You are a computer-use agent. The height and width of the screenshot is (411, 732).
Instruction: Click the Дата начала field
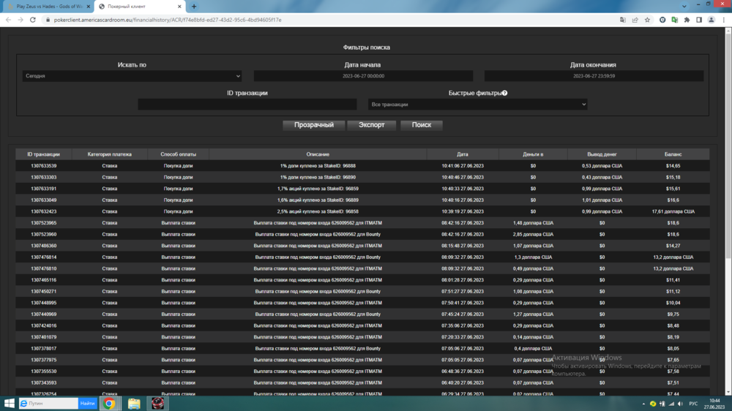tap(363, 76)
